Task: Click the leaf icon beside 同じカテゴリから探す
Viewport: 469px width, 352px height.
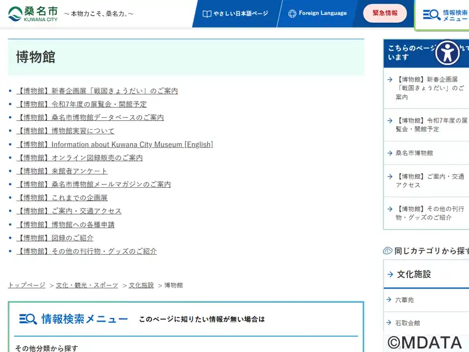Action: point(388,251)
